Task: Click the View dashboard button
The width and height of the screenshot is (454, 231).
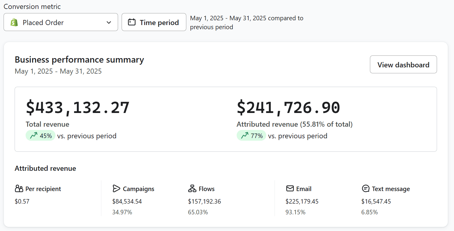Action: tap(403, 64)
